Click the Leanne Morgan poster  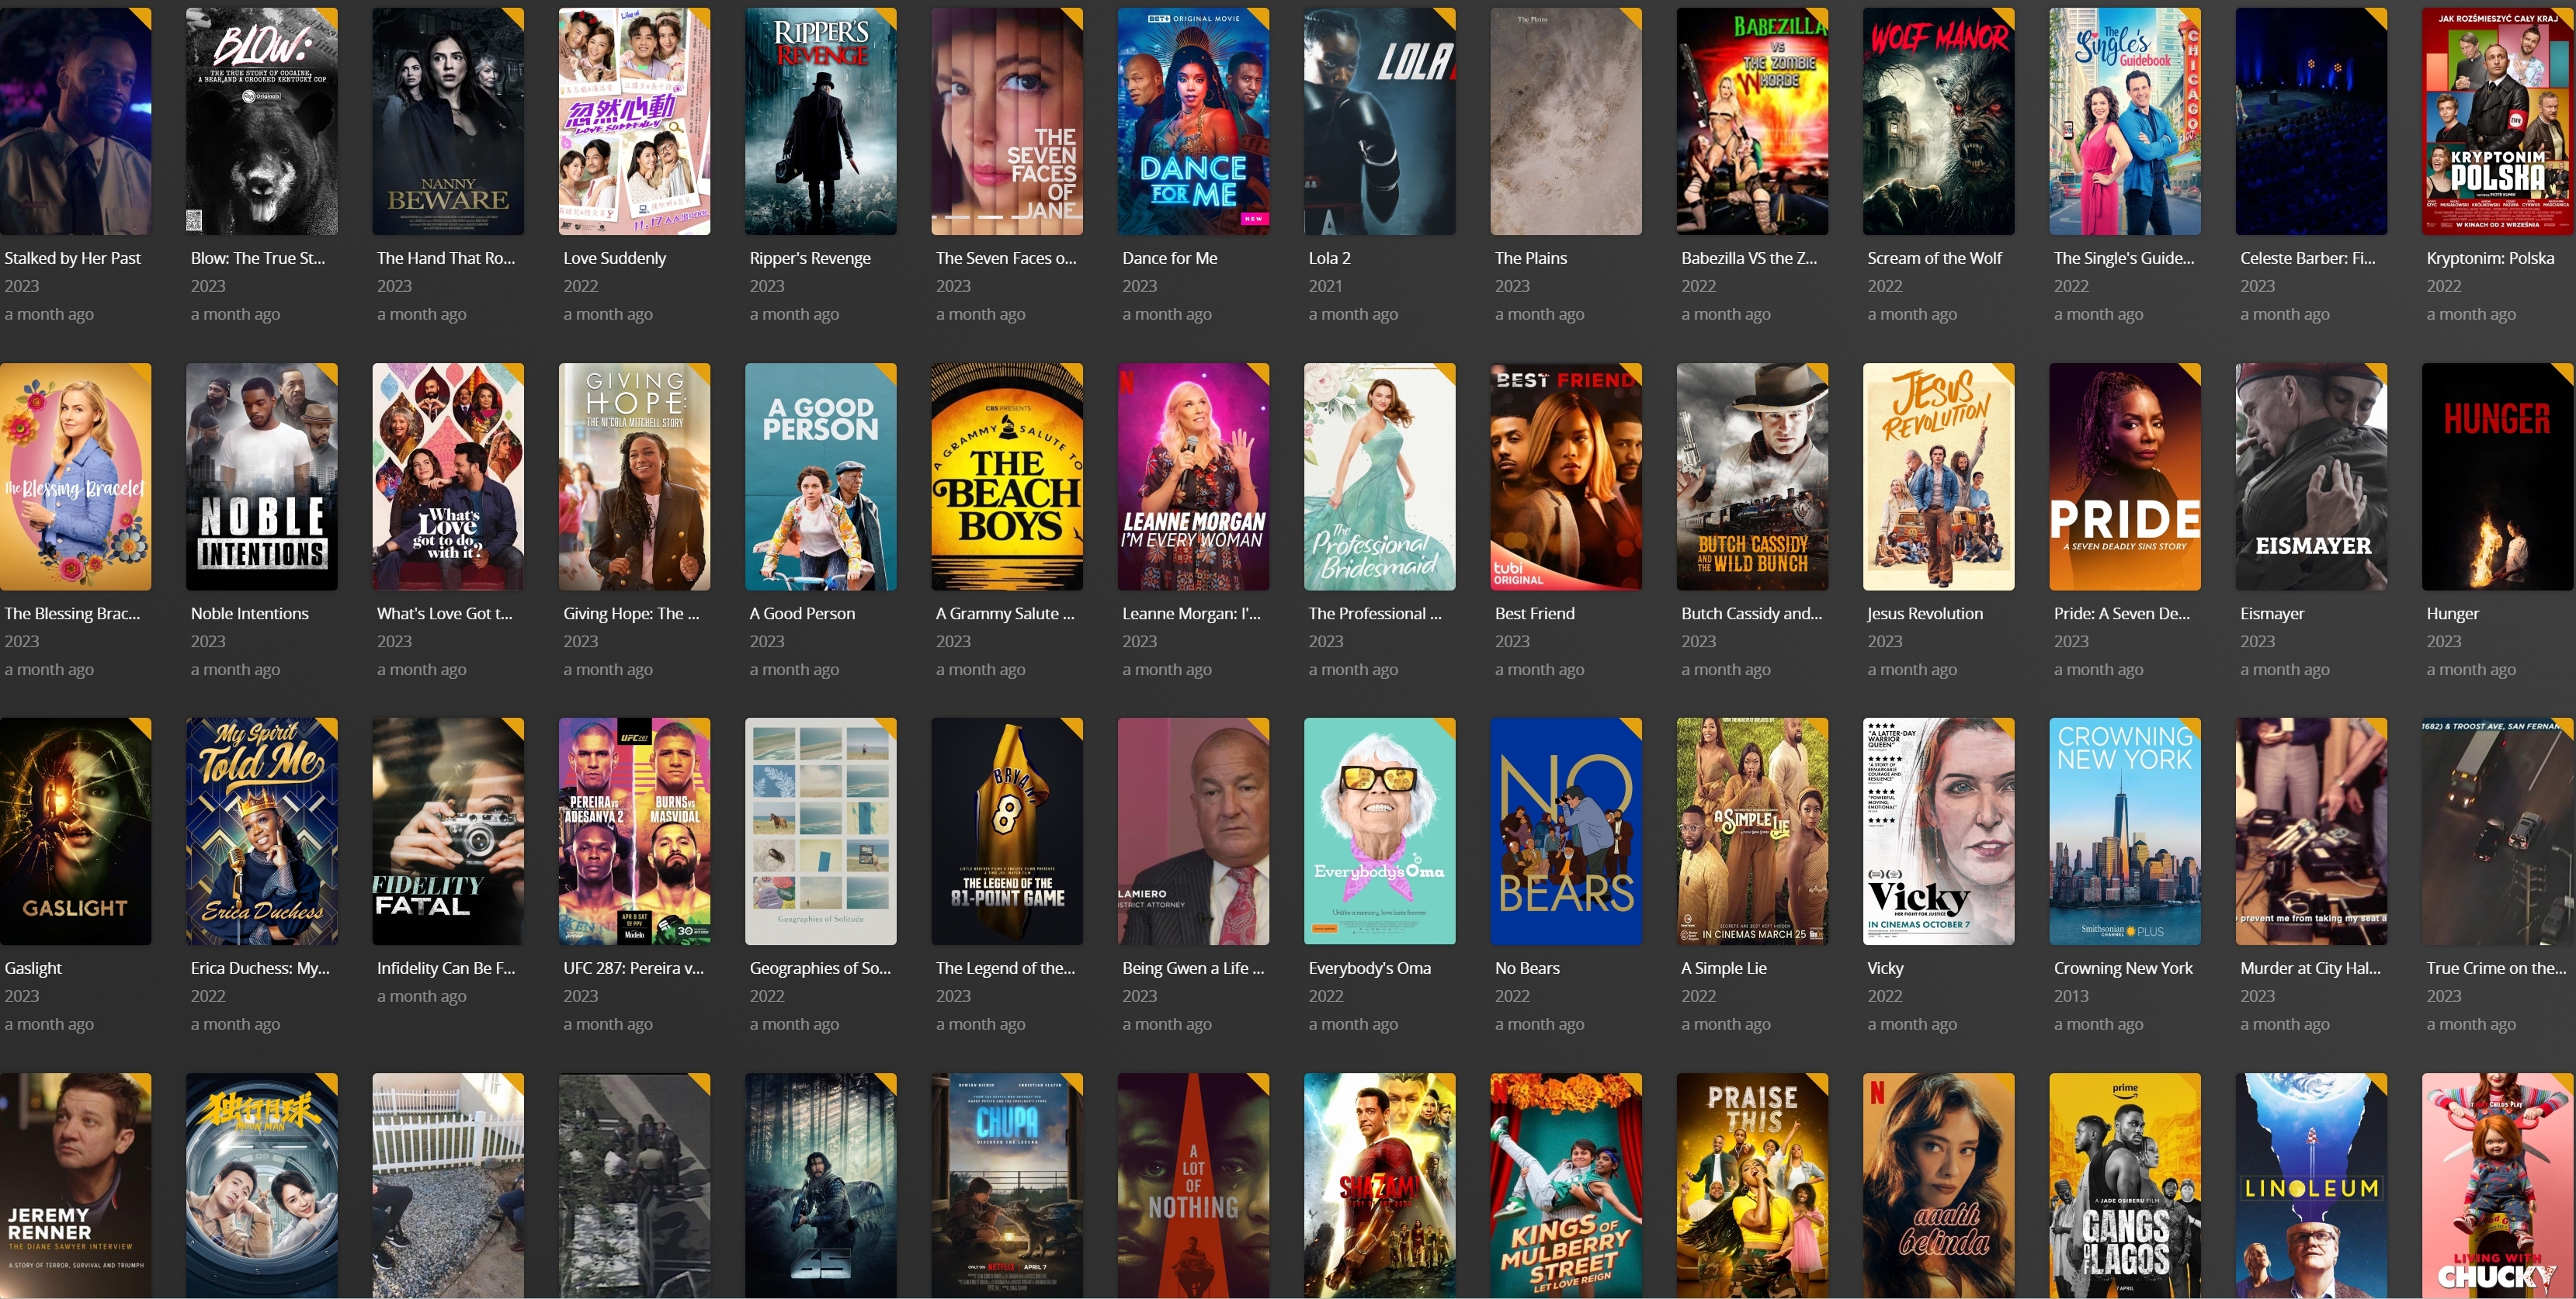click(x=1194, y=476)
